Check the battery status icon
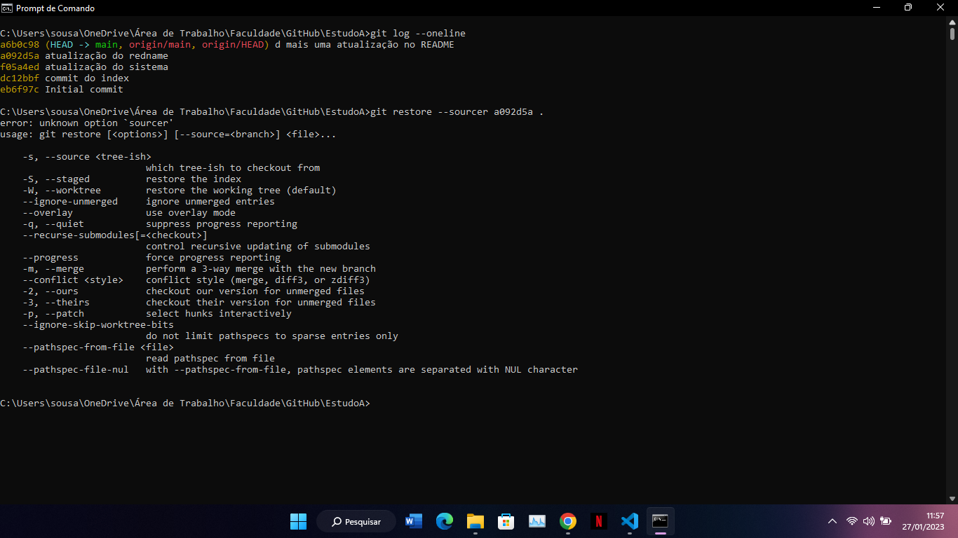The image size is (958, 538). point(886,521)
